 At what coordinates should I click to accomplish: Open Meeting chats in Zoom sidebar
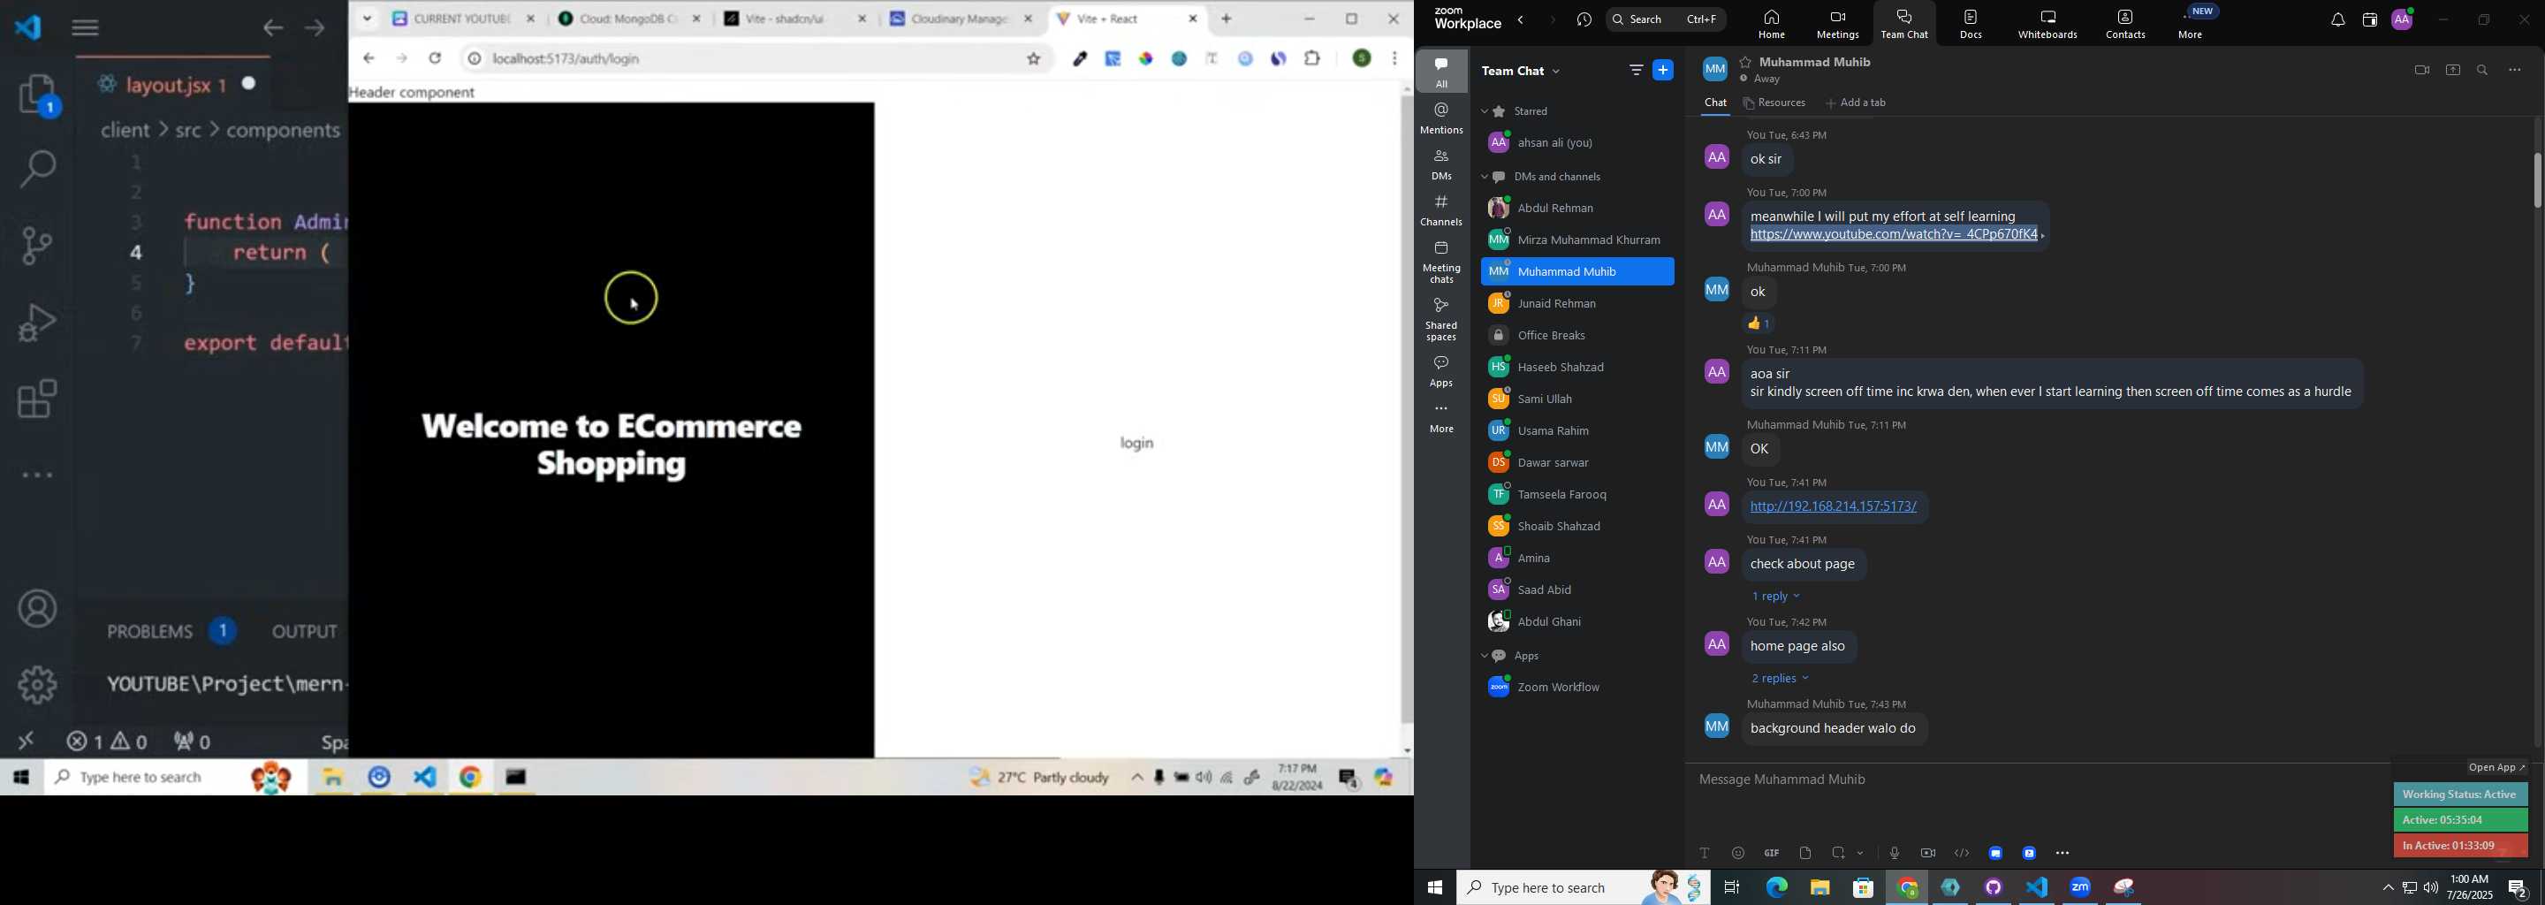1441,262
